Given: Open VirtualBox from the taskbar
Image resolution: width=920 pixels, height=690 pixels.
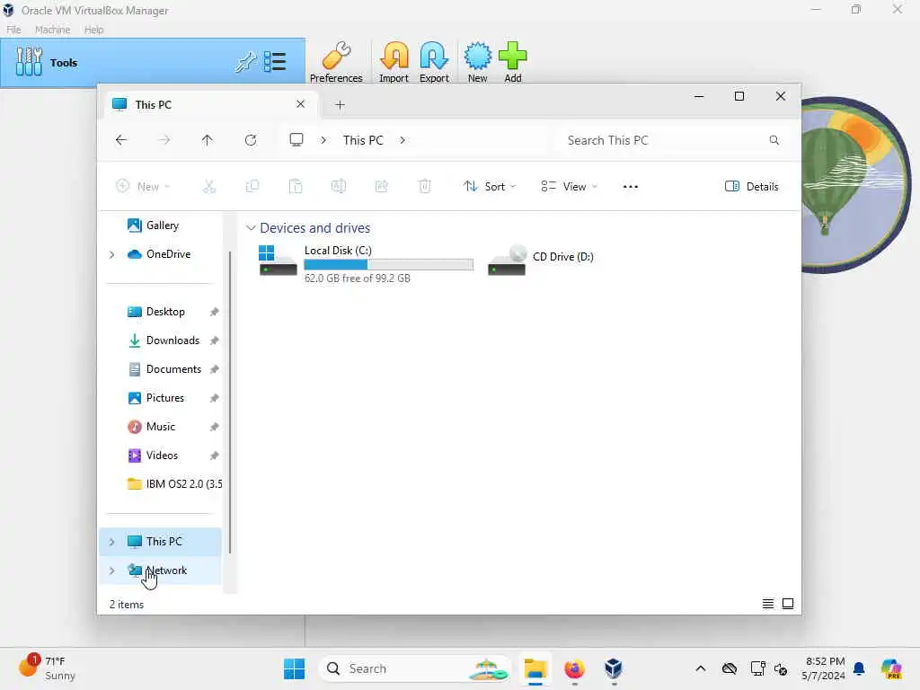Looking at the screenshot, I should pos(613,668).
